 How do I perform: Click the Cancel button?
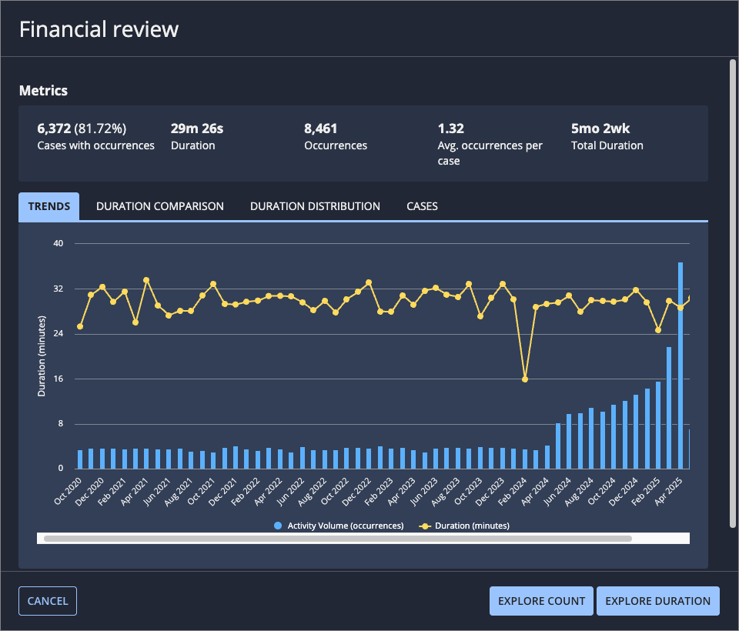48,601
